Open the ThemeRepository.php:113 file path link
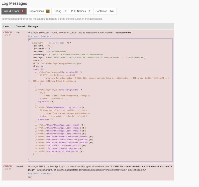 pyautogui.click(x=58, y=131)
